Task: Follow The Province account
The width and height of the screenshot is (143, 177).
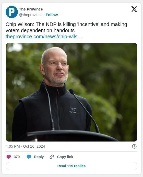Action: pos(52,15)
